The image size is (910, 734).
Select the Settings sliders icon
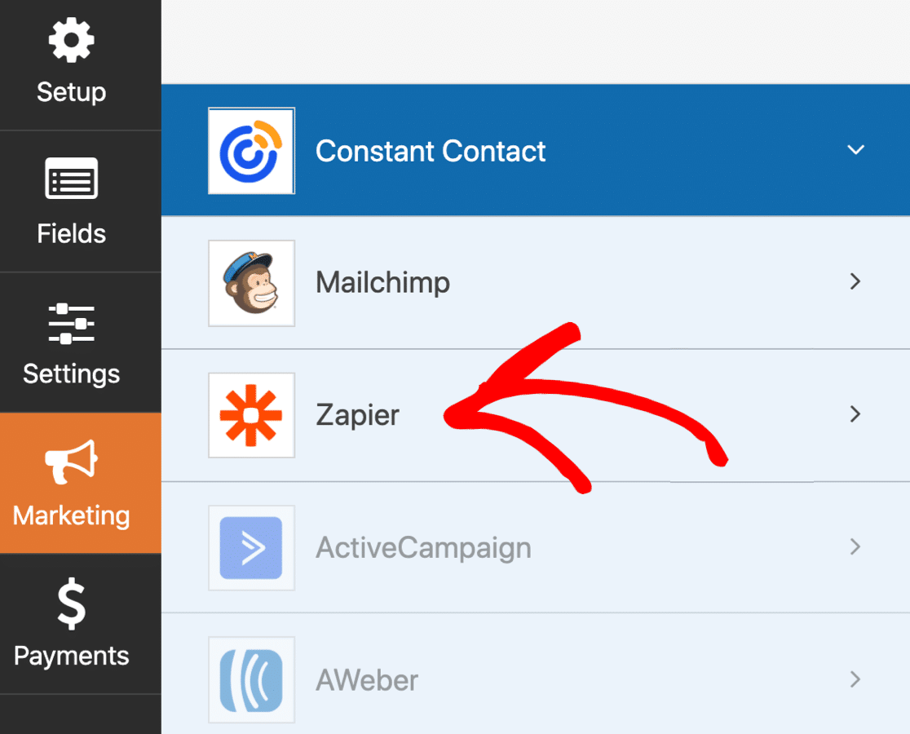point(71,323)
